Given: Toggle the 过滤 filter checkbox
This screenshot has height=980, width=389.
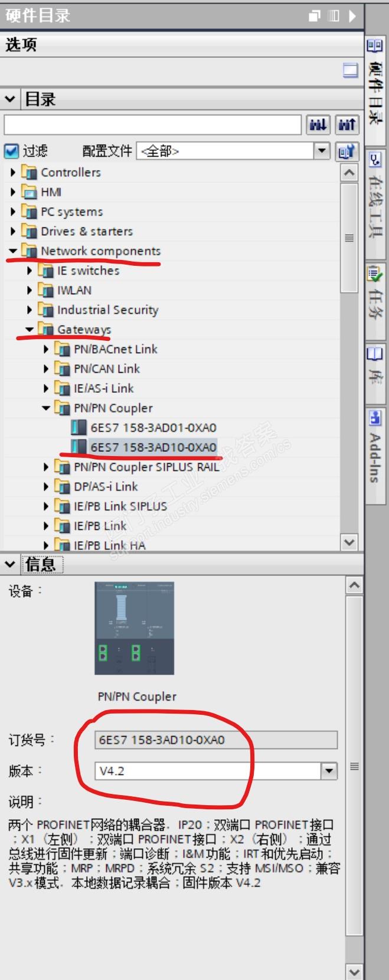Looking at the screenshot, I should [x=11, y=151].
